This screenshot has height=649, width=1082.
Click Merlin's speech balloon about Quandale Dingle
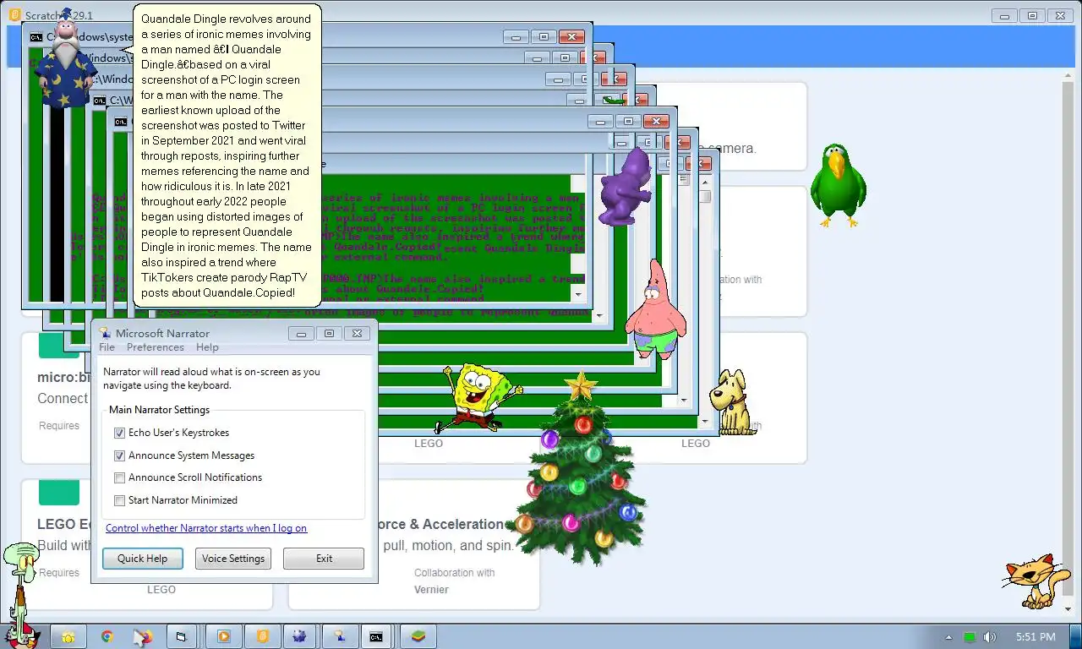(x=227, y=155)
